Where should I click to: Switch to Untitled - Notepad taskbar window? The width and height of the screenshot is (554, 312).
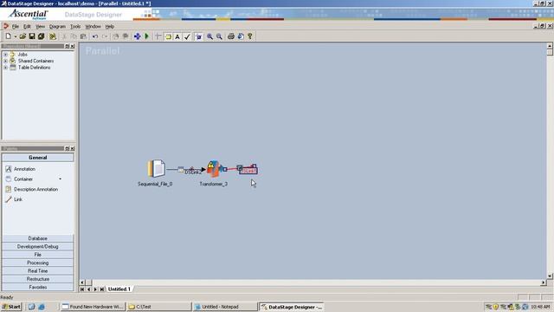pyautogui.click(x=225, y=307)
